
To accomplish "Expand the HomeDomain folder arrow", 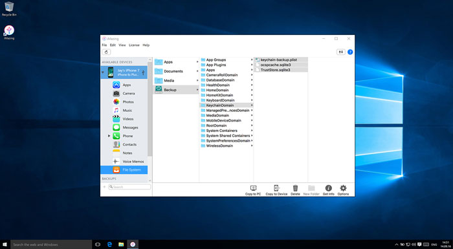I will click(x=252, y=90).
